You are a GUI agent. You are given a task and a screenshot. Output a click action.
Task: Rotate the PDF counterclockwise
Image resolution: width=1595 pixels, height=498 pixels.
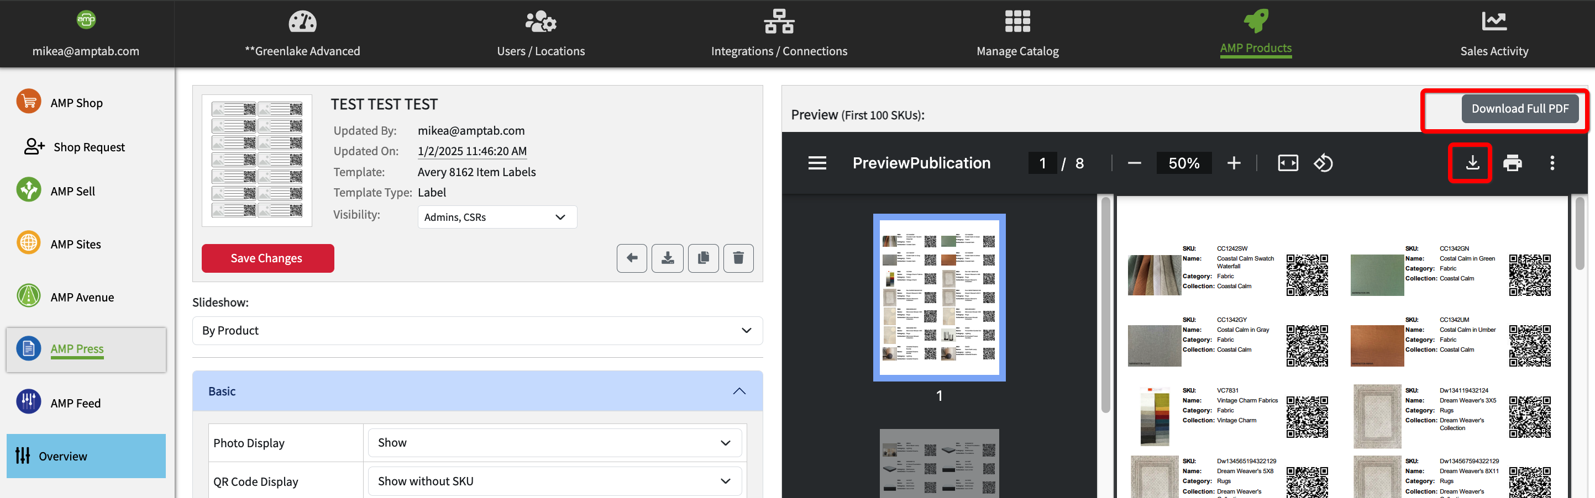tap(1323, 163)
